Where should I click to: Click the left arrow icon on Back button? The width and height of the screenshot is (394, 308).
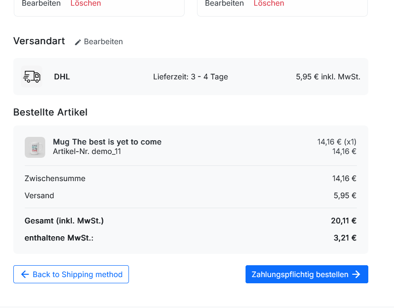25,274
